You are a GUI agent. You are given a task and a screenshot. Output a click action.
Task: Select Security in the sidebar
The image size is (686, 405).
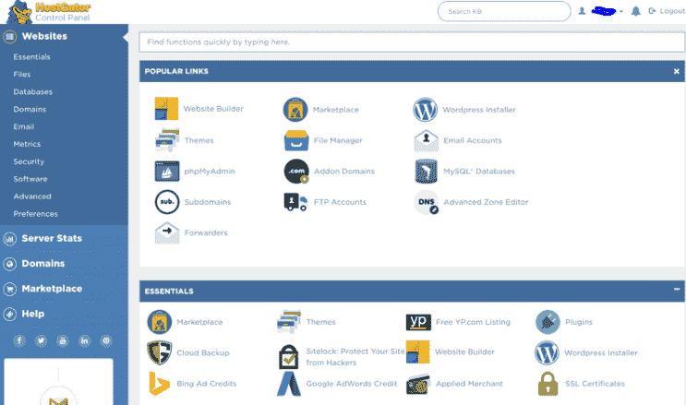29,161
